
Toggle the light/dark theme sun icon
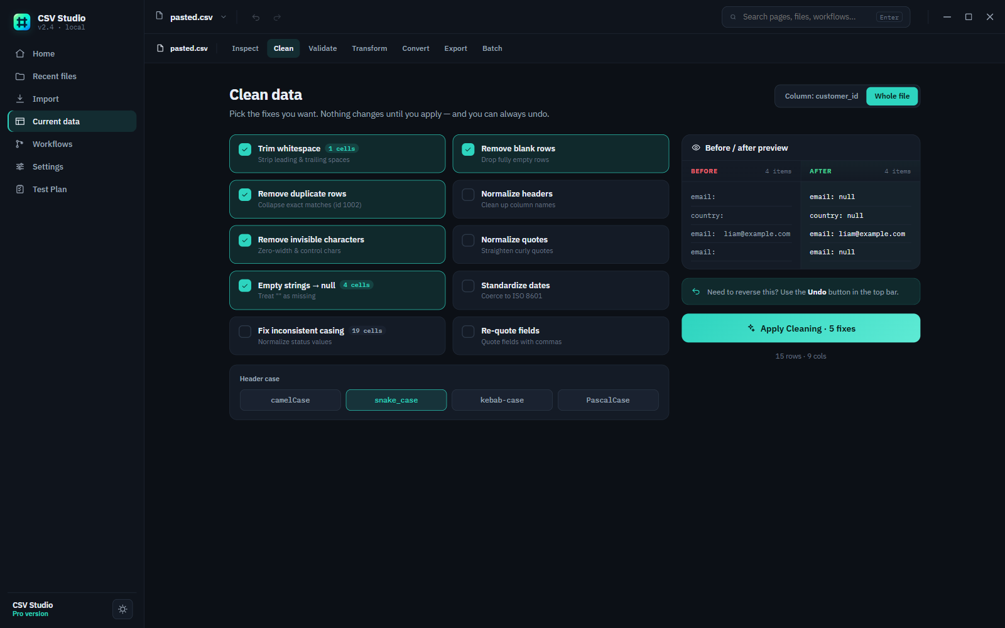coord(122,609)
